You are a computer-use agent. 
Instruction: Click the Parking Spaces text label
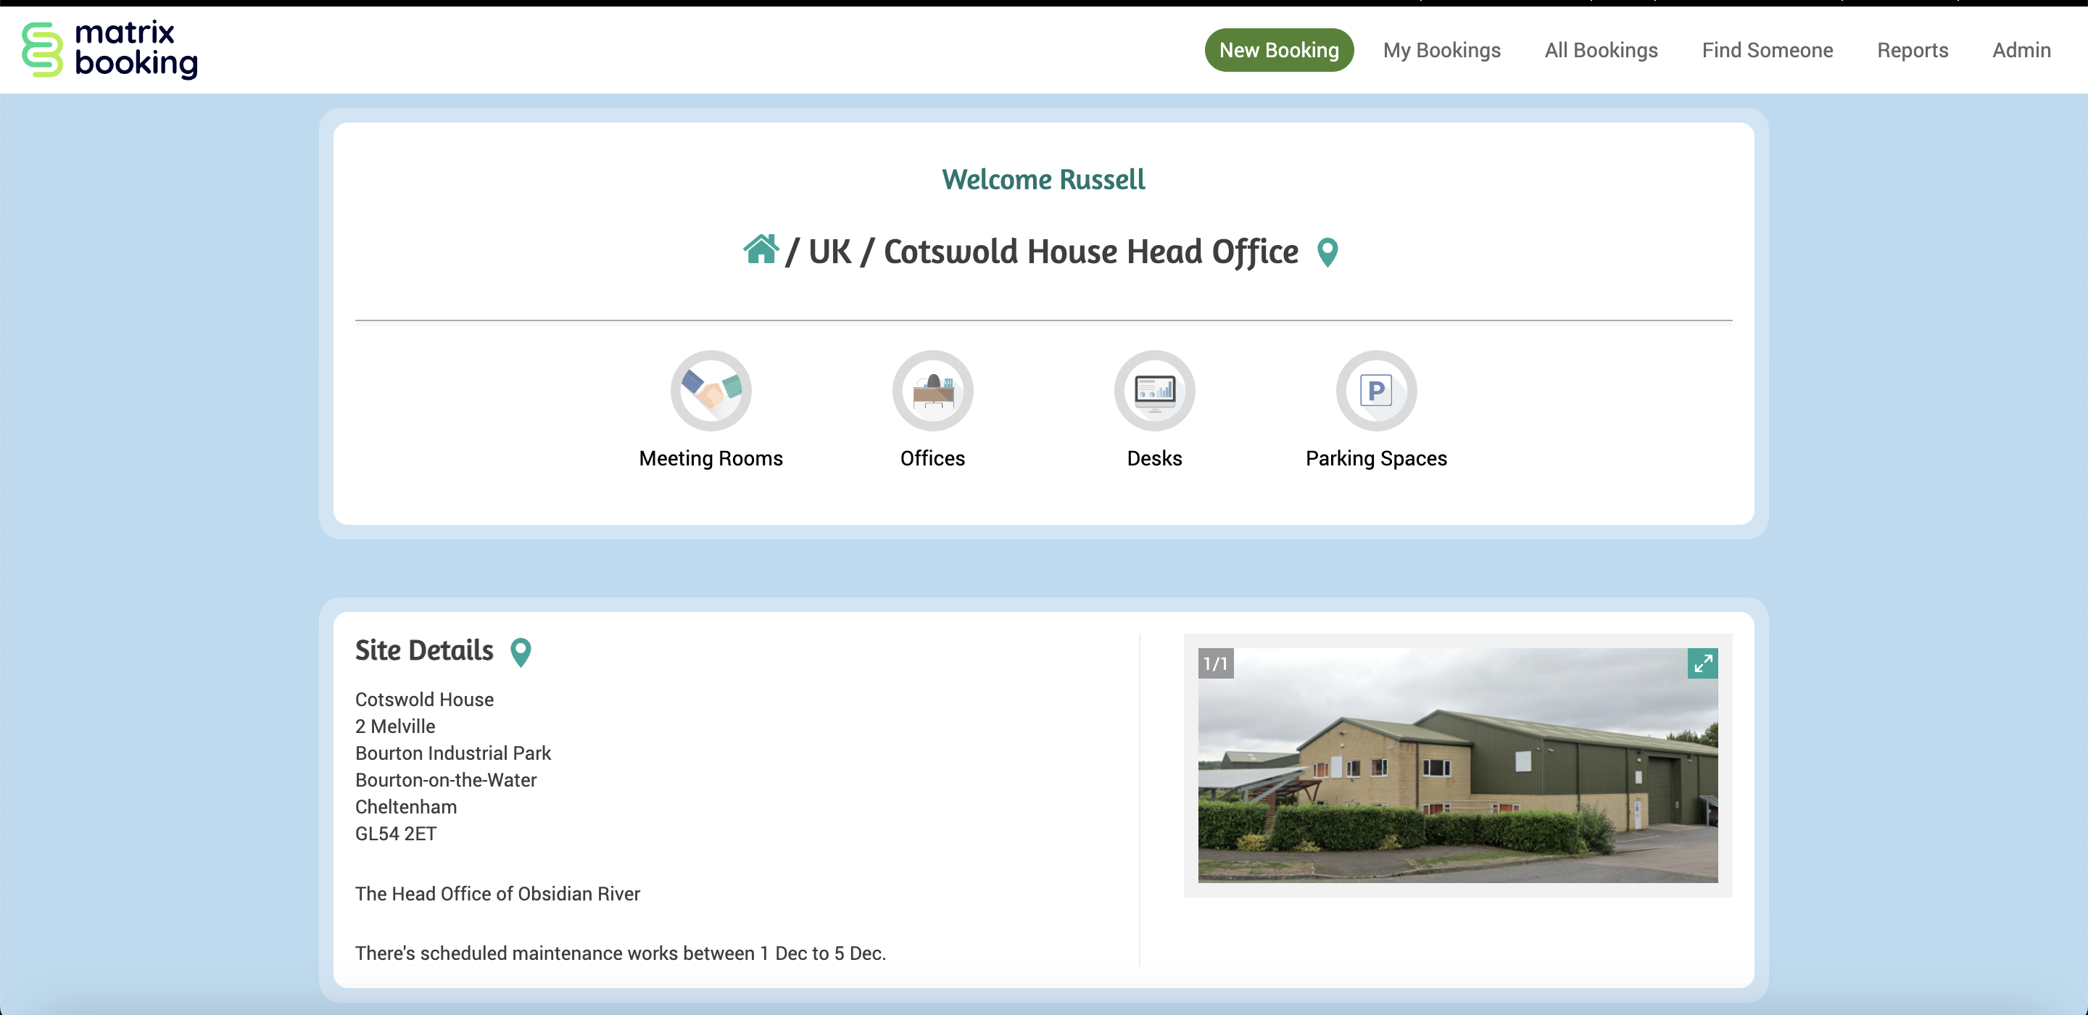1375,458
